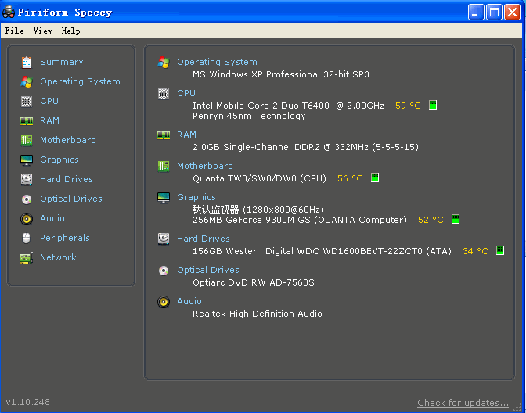Select Peripherals in the sidebar
Screen dimensions: 526x413
tap(65, 238)
